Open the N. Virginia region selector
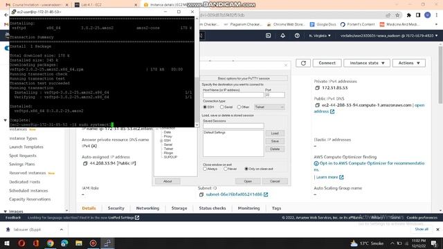This screenshot has width=443, height=249. [x=320, y=35]
